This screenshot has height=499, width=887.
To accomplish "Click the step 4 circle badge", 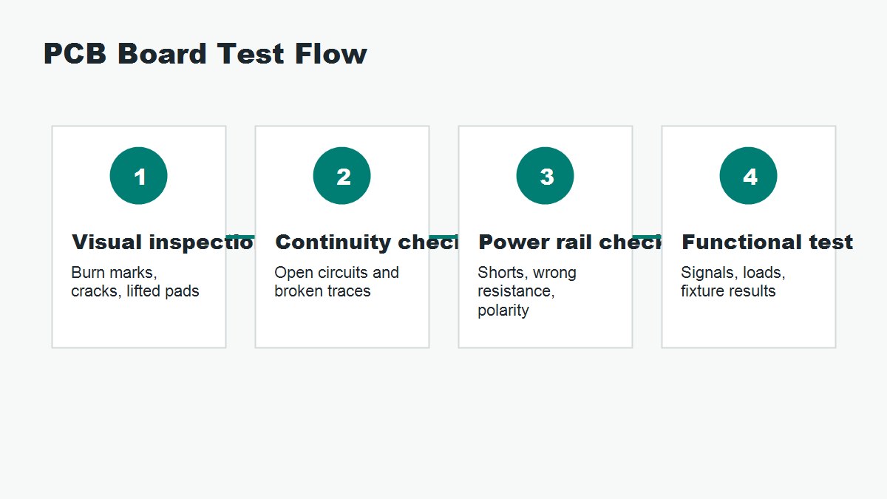I will click(748, 176).
